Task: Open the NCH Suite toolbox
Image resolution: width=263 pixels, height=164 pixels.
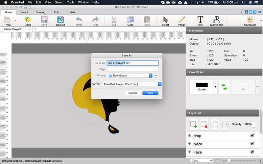Action: 250,20
